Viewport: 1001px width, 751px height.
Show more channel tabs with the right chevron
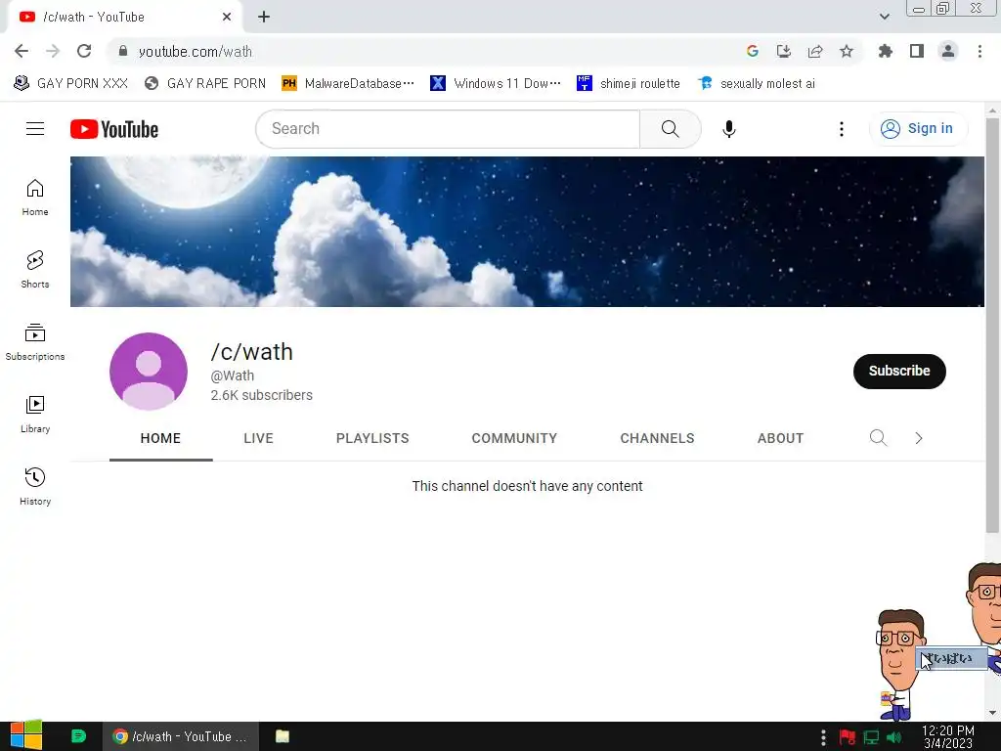coord(919,438)
